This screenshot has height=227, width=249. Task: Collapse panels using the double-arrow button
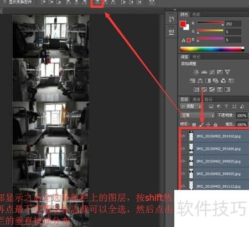pos(175,10)
